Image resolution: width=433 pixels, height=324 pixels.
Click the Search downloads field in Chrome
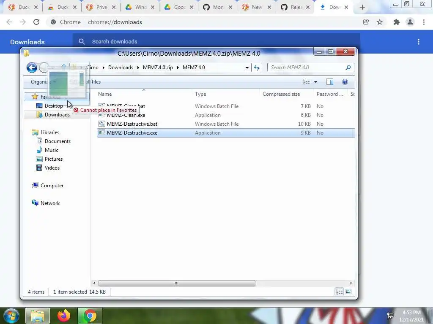216,41
